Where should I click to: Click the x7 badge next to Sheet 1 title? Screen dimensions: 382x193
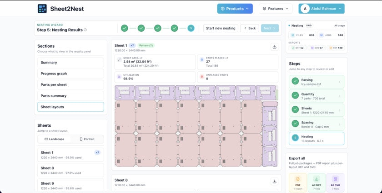click(x=132, y=45)
